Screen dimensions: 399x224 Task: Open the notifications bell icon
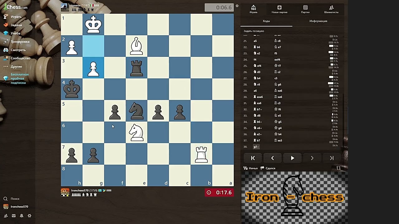pos(22,216)
